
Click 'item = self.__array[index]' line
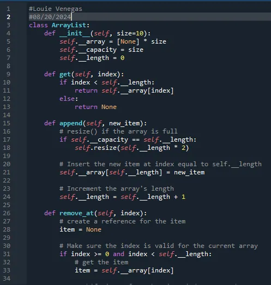(124, 270)
